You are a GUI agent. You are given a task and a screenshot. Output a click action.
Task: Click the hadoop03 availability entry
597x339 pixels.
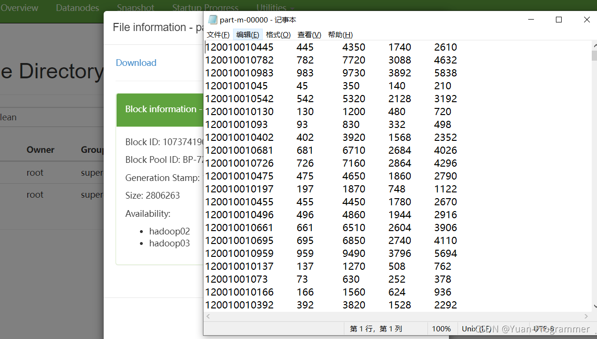pyautogui.click(x=170, y=243)
